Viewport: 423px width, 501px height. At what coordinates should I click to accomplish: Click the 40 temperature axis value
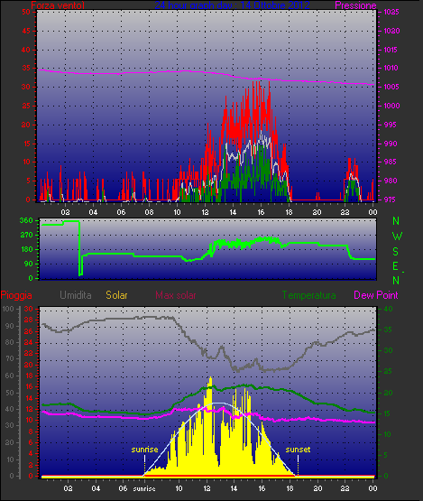[388, 309]
